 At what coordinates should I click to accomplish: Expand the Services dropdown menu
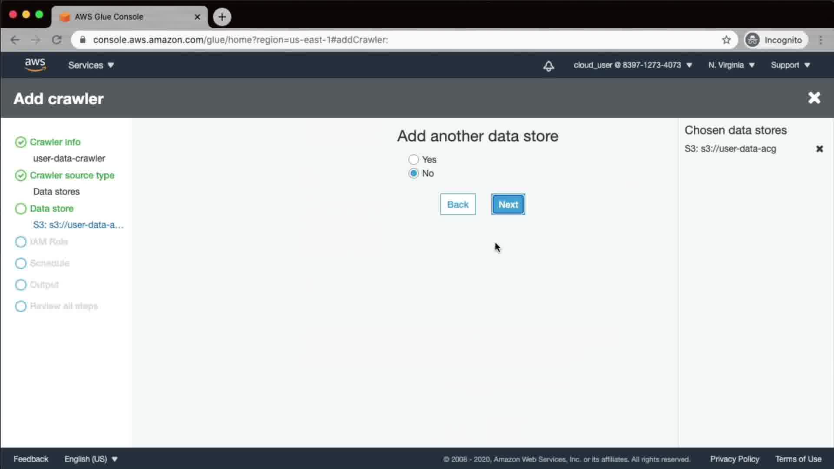[x=91, y=65]
